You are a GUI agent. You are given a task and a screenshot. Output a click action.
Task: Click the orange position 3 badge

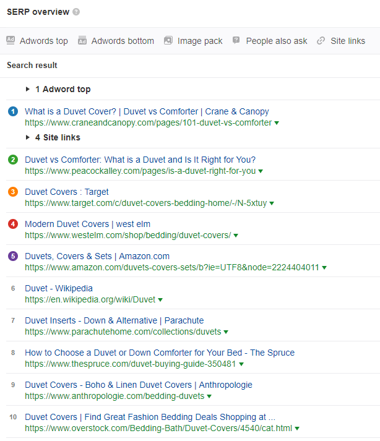coord(13,192)
